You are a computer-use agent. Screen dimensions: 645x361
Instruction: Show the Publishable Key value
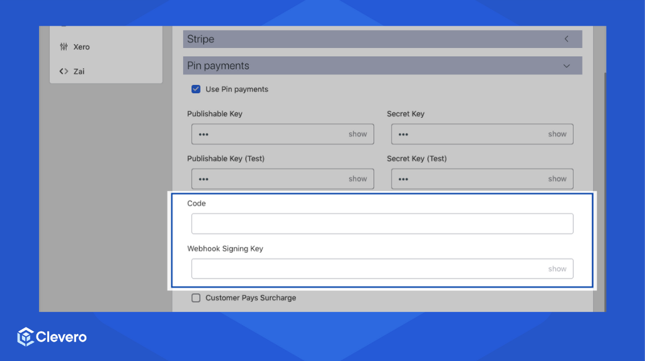click(x=358, y=134)
